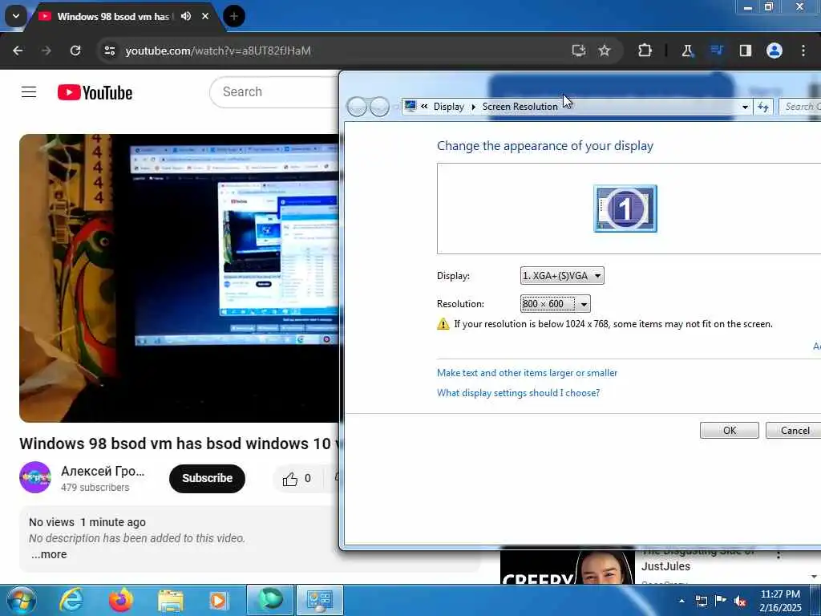Open Resolution 800 × 600 dropdown
The width and height of the screenshot is (821, 616).
click(x=555, y=304)
